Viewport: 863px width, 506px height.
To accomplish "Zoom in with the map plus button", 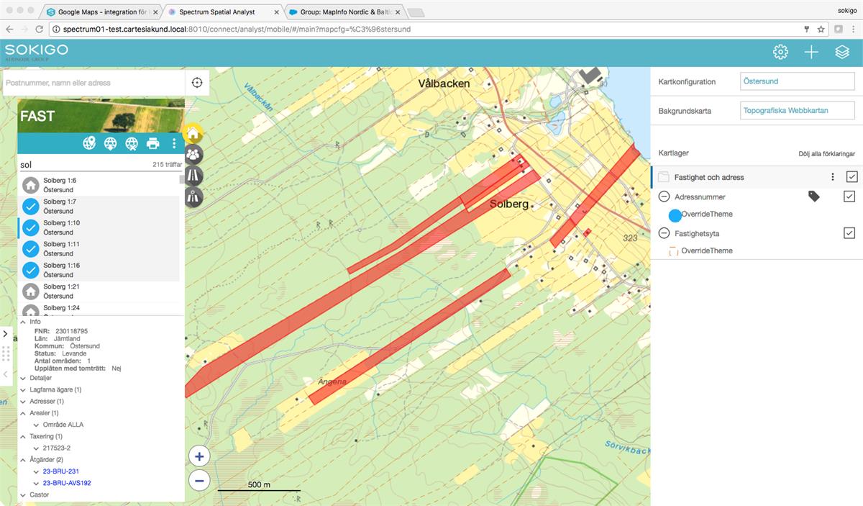I will (199, 456).
